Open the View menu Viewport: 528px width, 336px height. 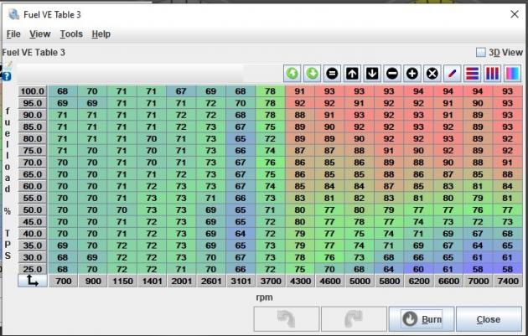39,34
